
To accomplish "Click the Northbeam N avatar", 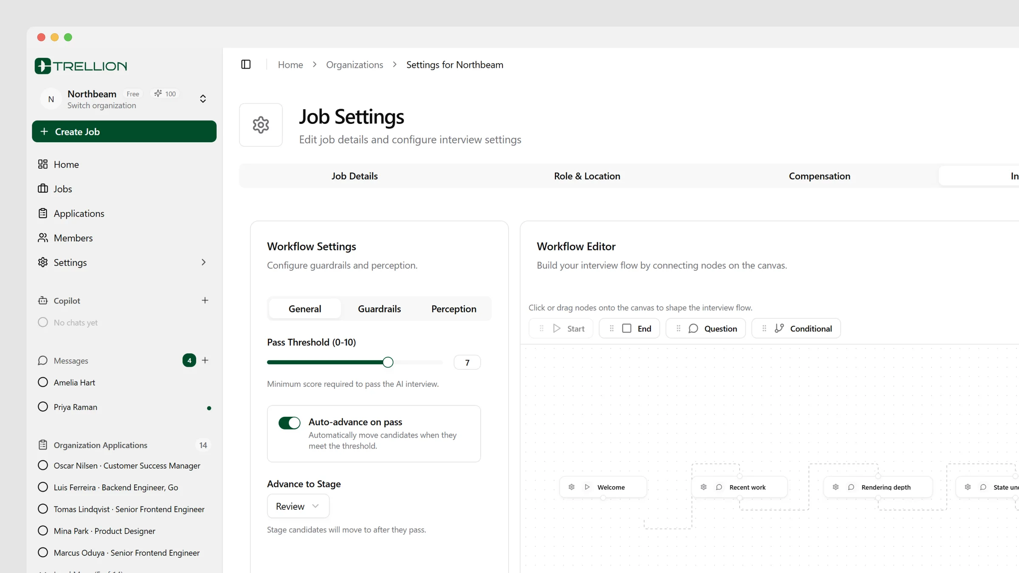I will [51, 99].
